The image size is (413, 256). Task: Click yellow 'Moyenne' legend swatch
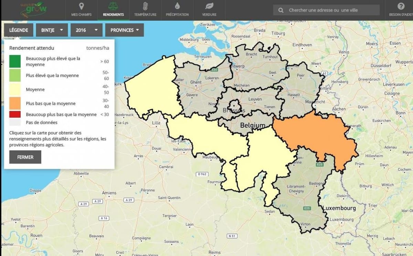pyautogui.click(x=15, y=90)
